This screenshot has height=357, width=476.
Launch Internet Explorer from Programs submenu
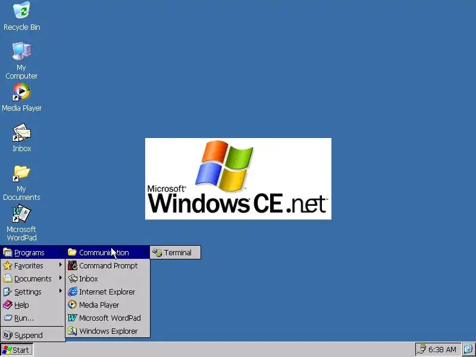(108, 292)
